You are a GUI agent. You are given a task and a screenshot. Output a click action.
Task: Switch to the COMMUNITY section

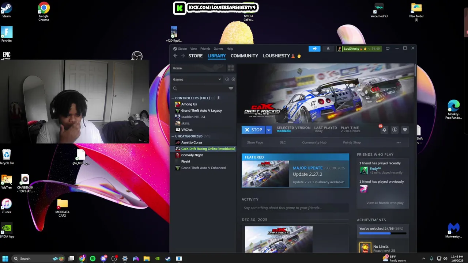coord(244,56)
